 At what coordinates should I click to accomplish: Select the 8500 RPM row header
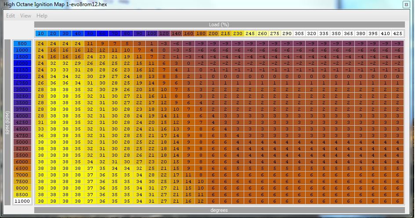22,194
